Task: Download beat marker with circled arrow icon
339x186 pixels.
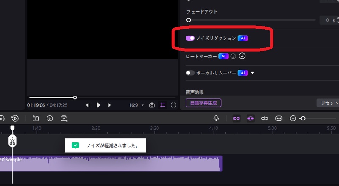Action: (242, 56)
